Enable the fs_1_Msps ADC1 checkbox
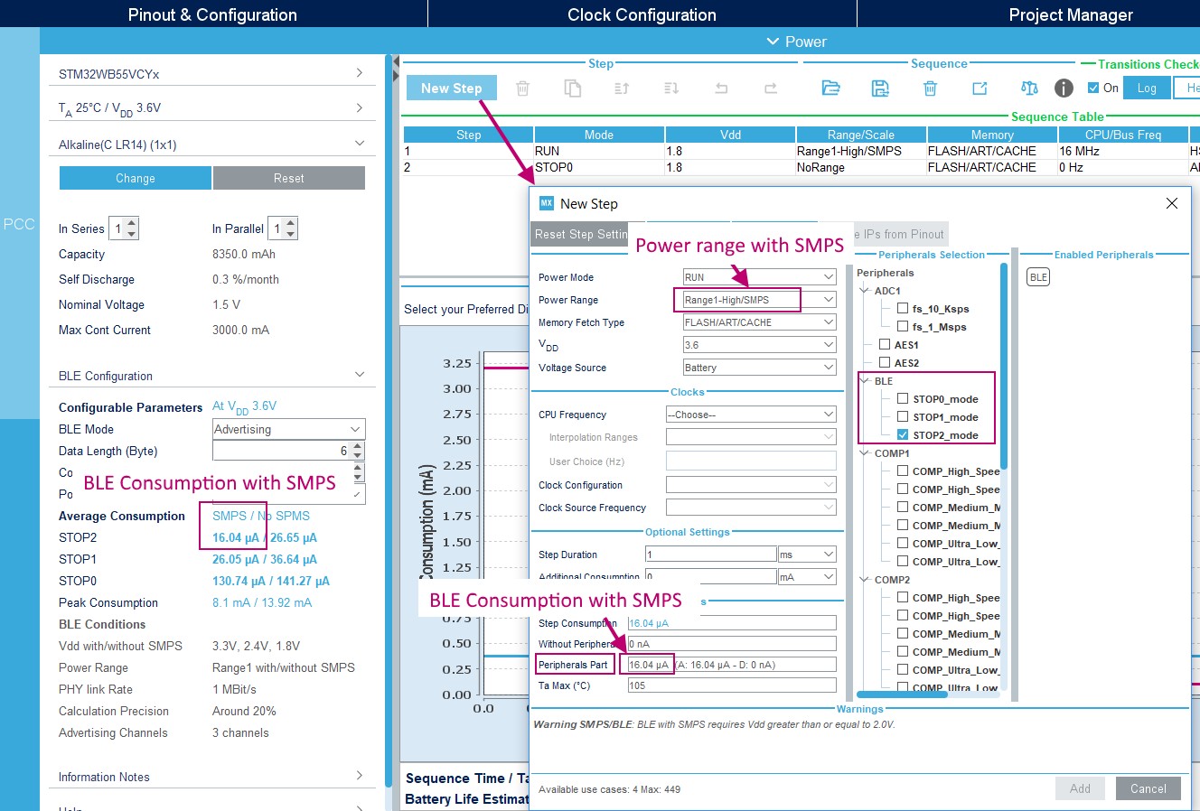The image size is (1200, 811). [x=903, y=327]
